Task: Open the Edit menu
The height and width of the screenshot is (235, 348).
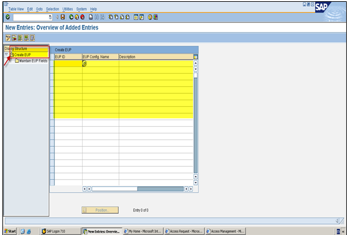Action: 30,9
